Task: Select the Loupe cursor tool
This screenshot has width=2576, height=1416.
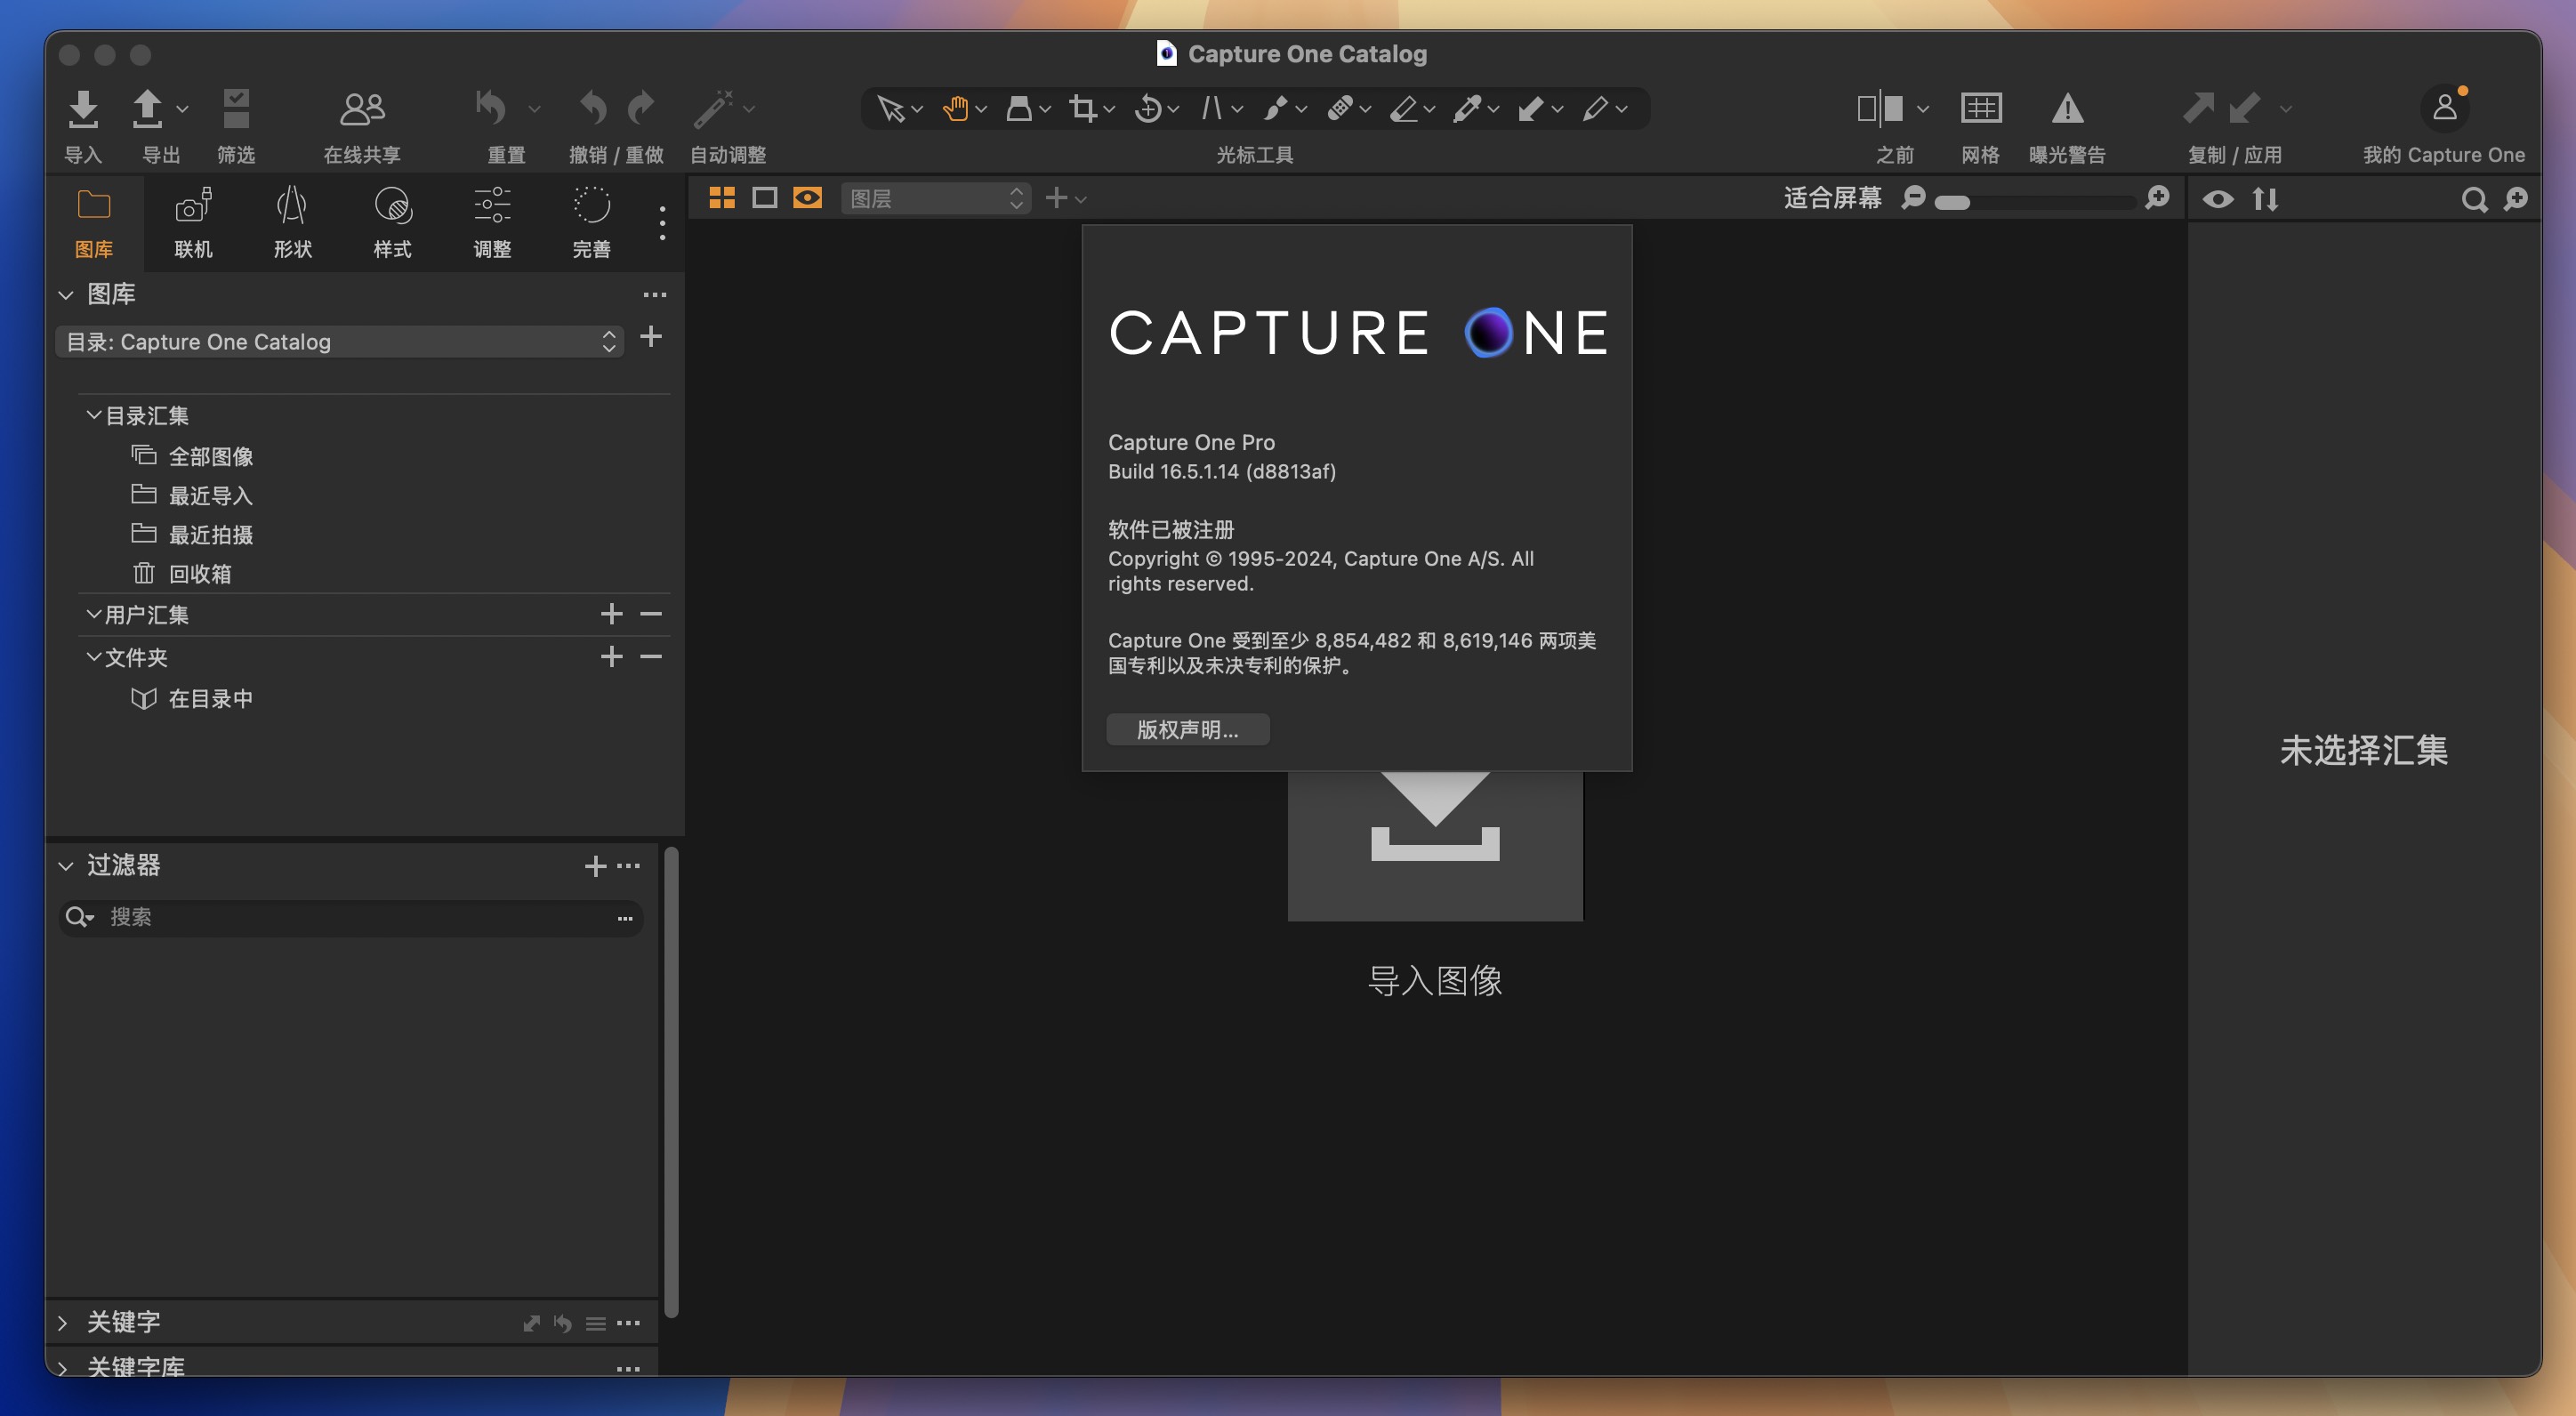Action: [x=1019, y=108]
